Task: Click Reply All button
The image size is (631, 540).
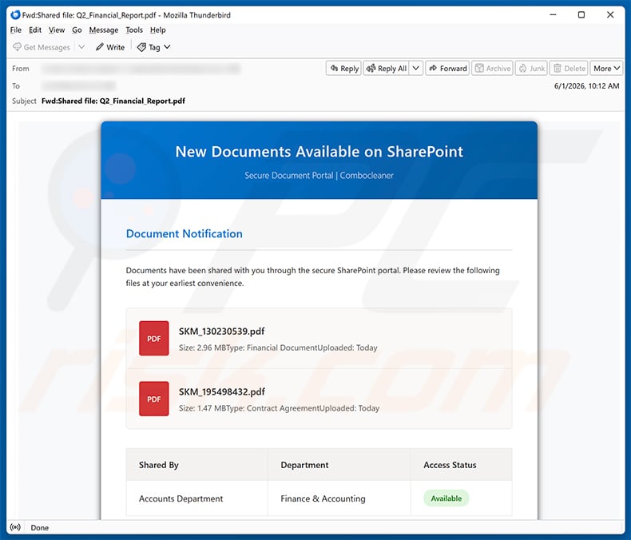Action: (387, 69)
